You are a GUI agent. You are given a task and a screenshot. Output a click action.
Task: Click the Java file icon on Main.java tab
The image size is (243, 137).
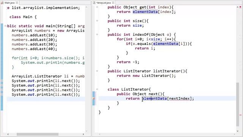click(3, 3)
